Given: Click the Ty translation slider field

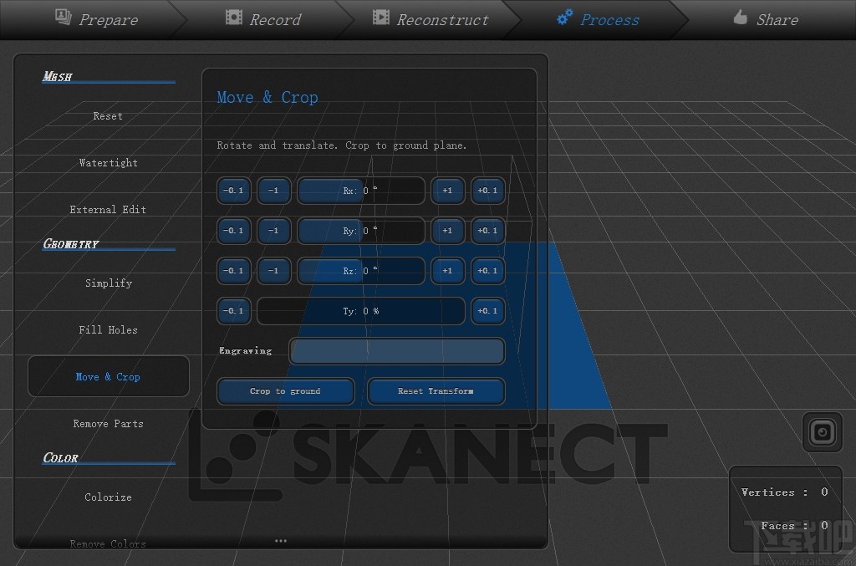Looking at the screenshot, I should pos(360,310).
